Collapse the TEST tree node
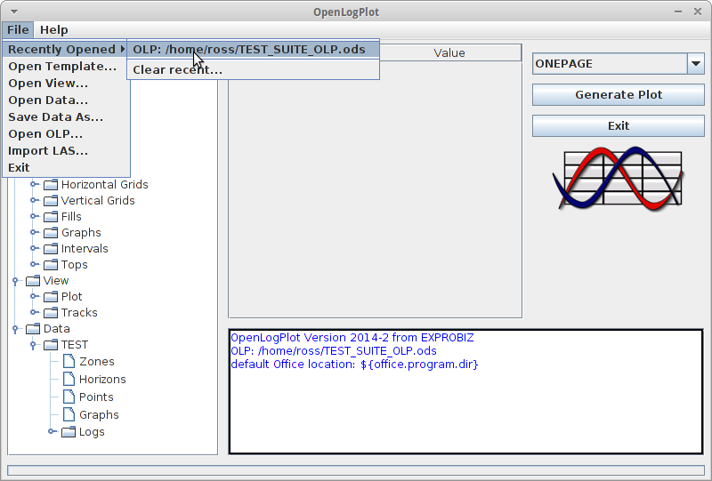 point(33,345)
